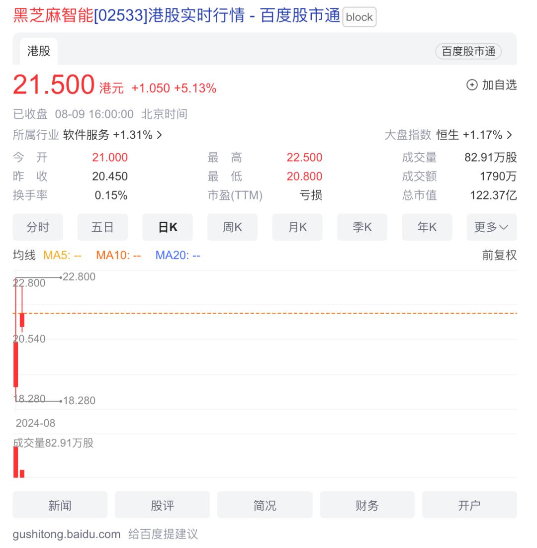Click the chart low marker 18.280 annotation

coord(80,400)
